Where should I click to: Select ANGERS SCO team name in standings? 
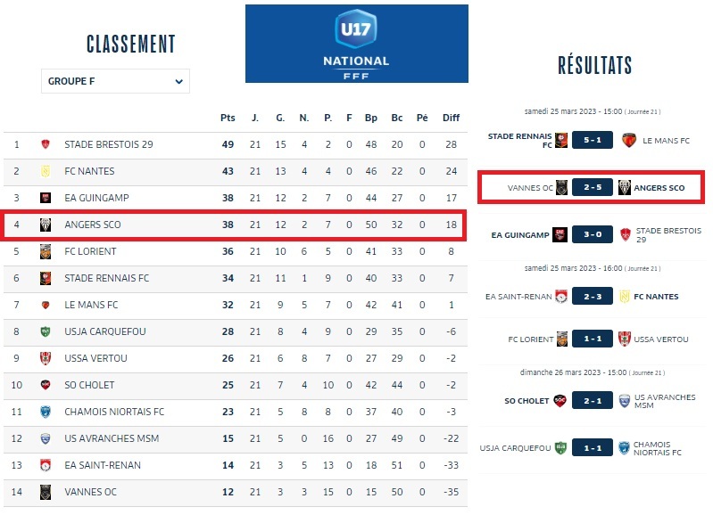pos(93,225)
